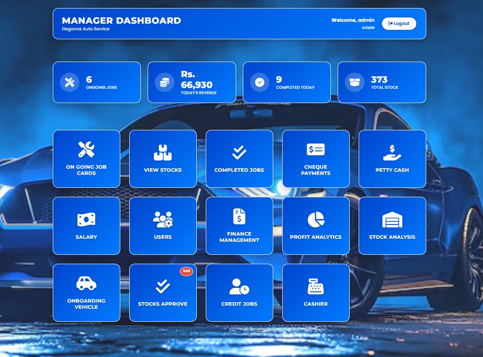
Task: Open Cheque Payments card icon
Action: pos(316,149)
